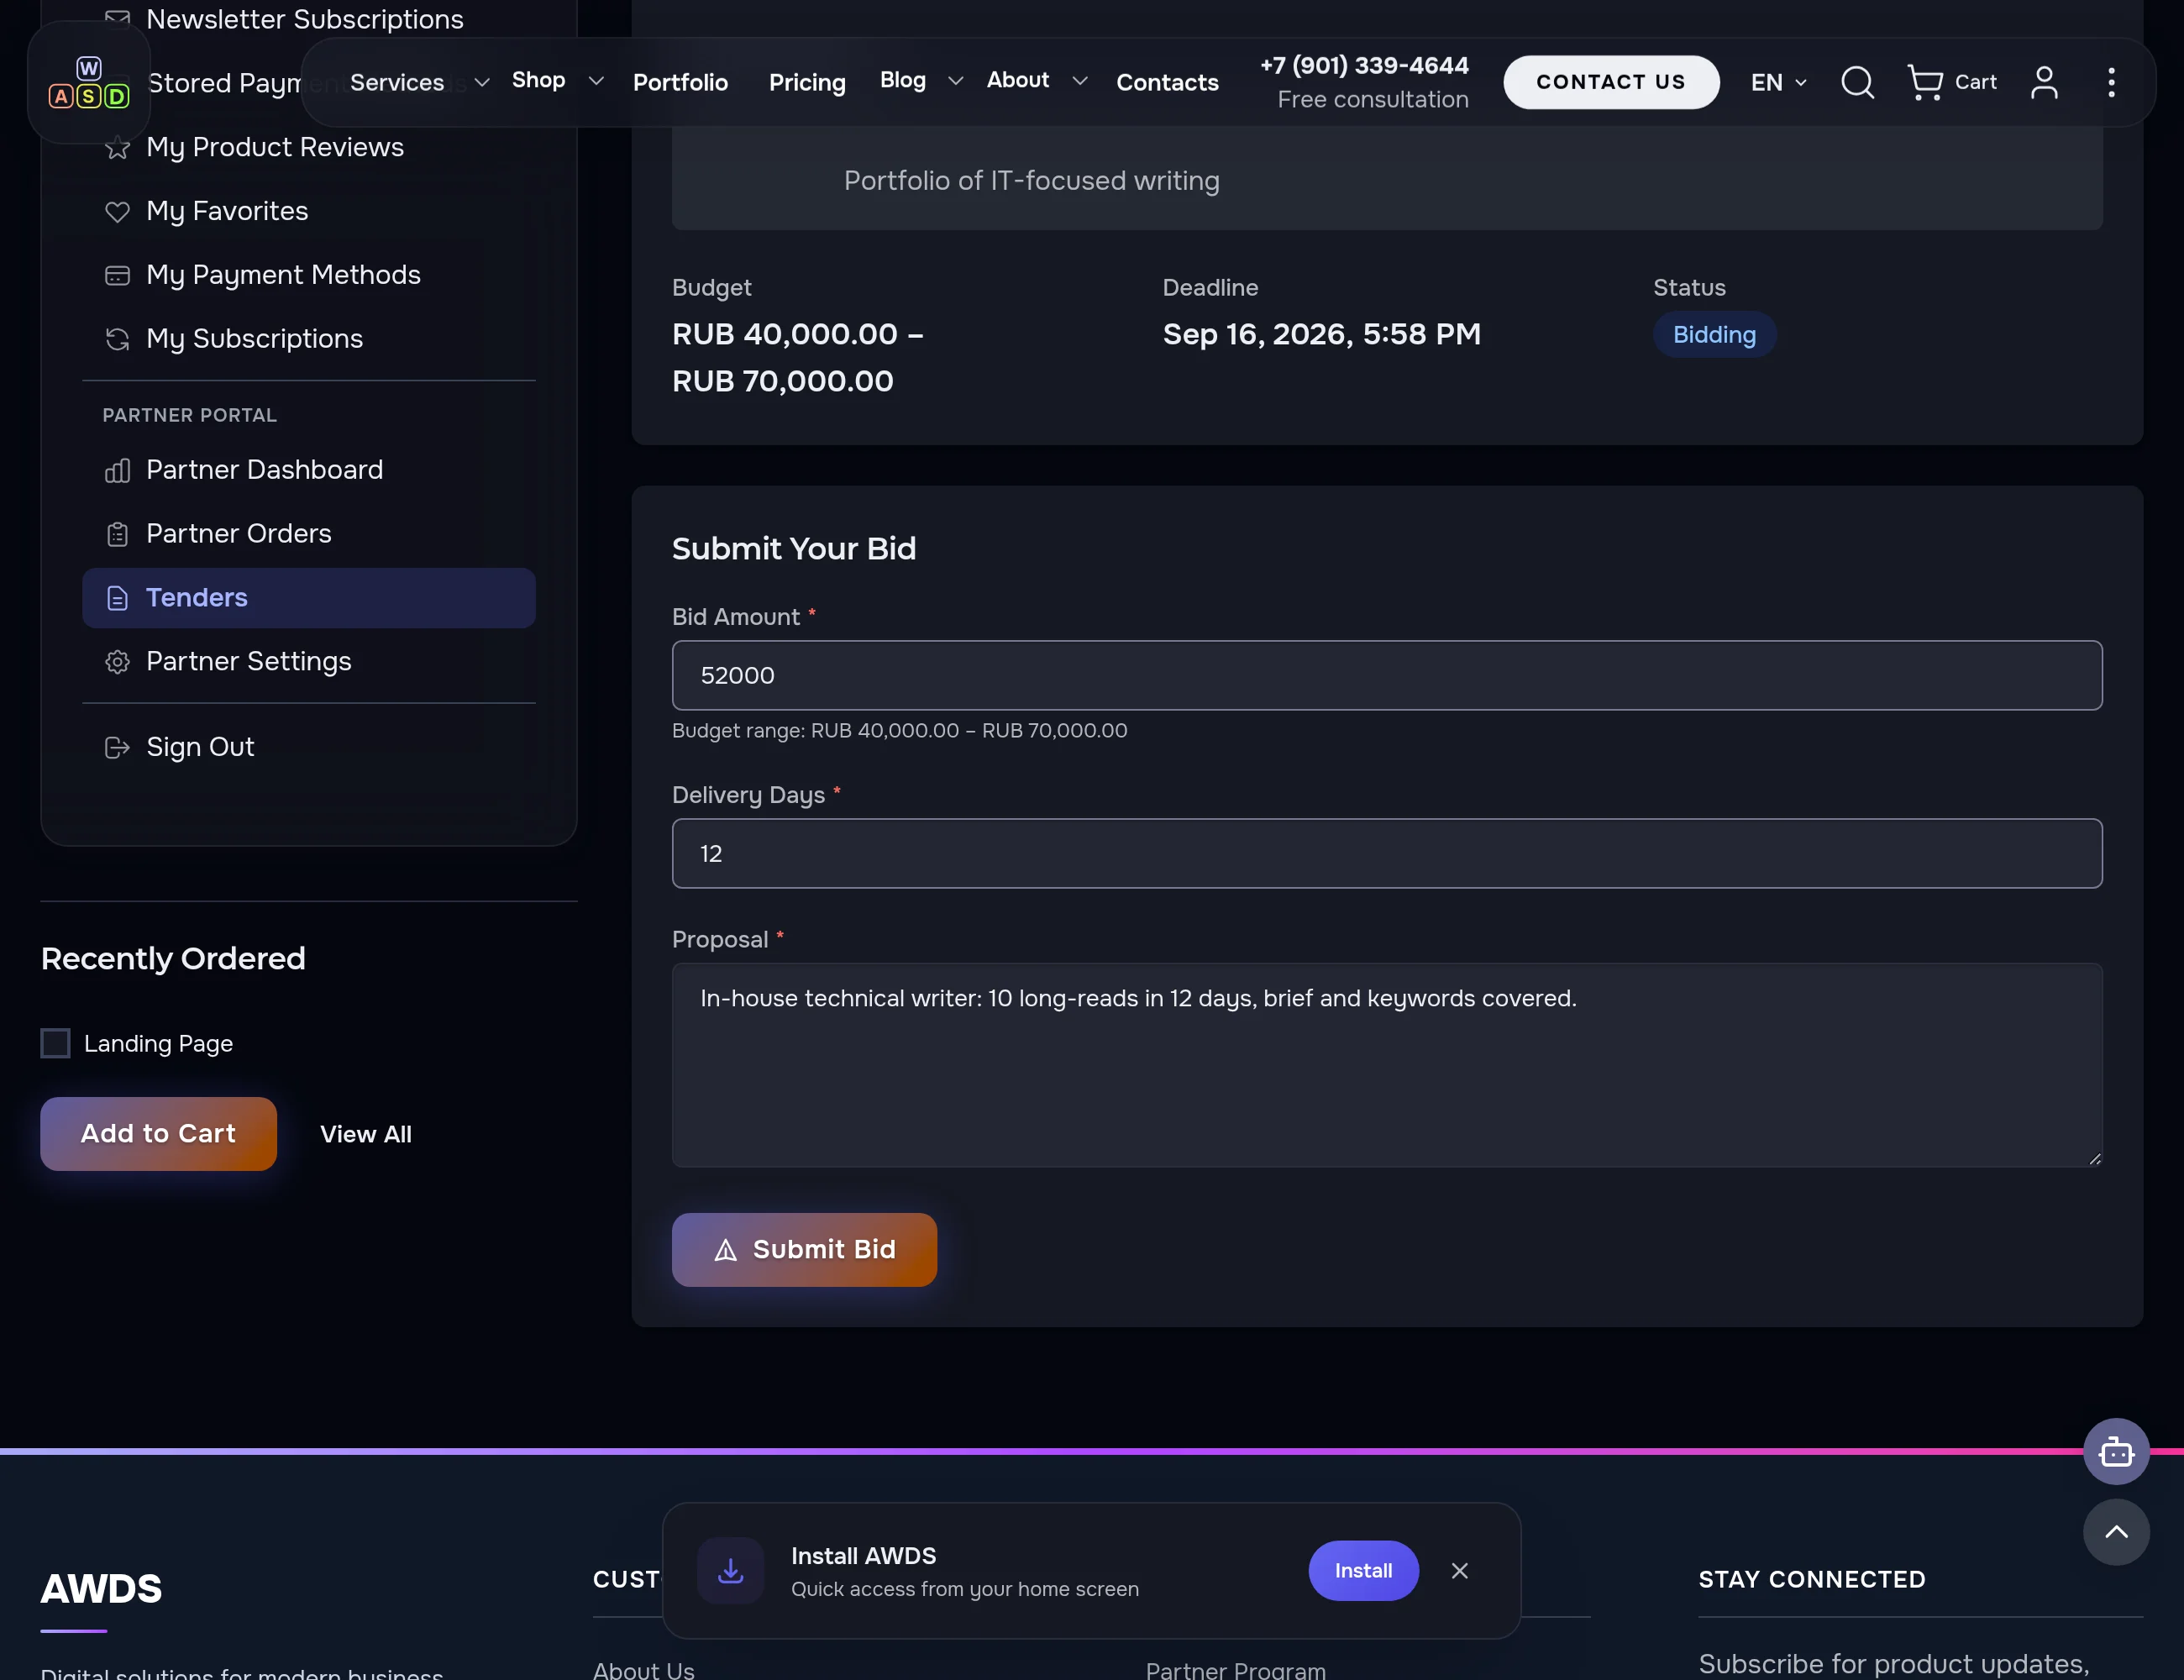This screenshot has width=2184, height=1680.
Task: Open the three-dot more menu
Action: click(x=2111, y=82)
